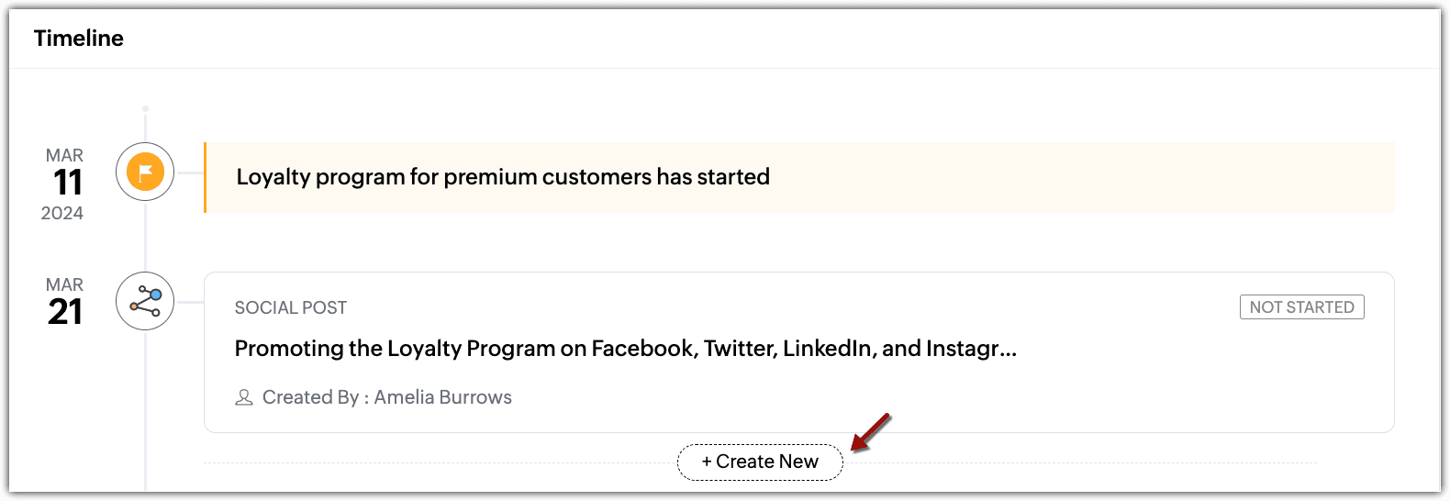Click the 2024 year label
Screen dimensions: 1450x501
(62, 213)
